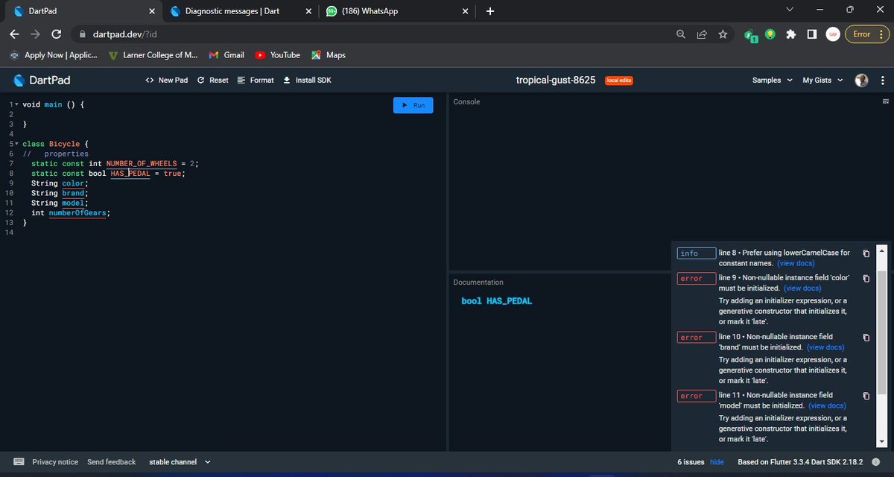Image resolution: width=894 pixels, height=477 pixels.
Task: Open view docs link for 'model' error
Action: [827, 405]
